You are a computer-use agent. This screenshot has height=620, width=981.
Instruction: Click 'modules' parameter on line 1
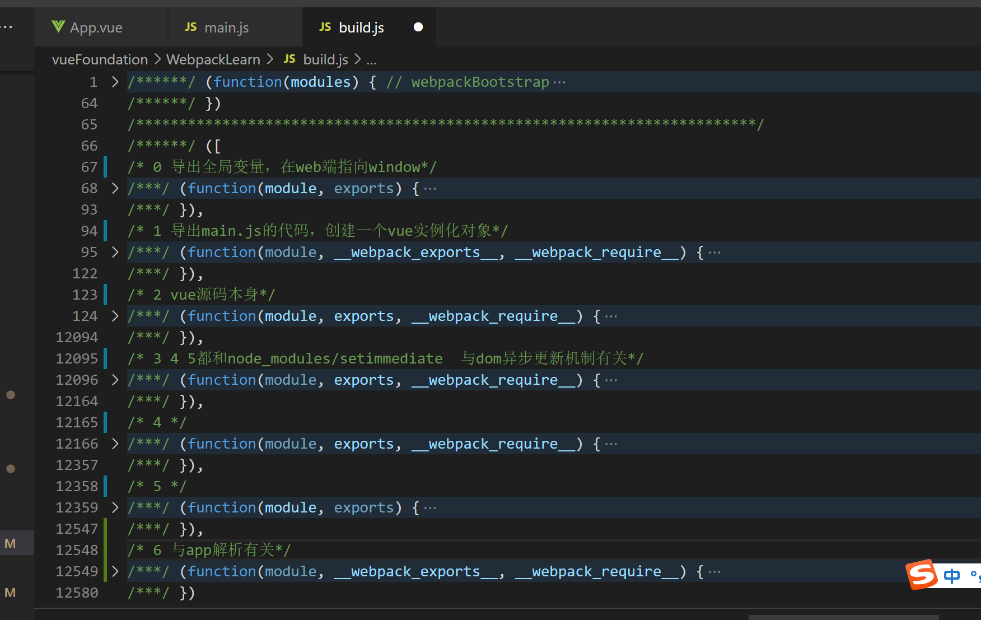point(320,82)
